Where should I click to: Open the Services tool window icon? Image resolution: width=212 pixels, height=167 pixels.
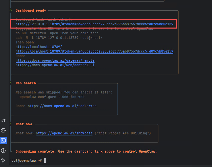4,130
